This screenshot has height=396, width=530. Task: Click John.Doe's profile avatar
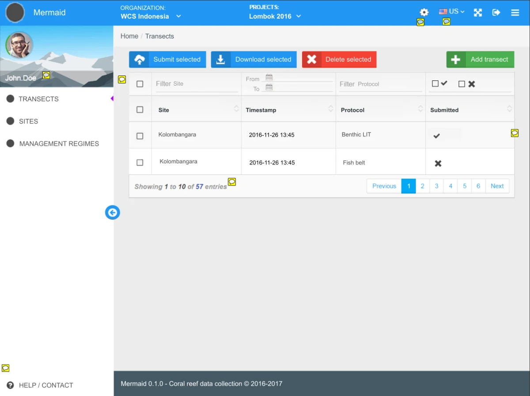coord(19,45)
